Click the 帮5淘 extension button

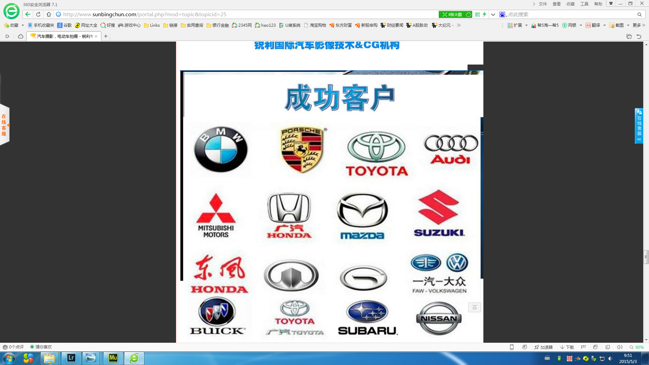click(x=545, y=25)
